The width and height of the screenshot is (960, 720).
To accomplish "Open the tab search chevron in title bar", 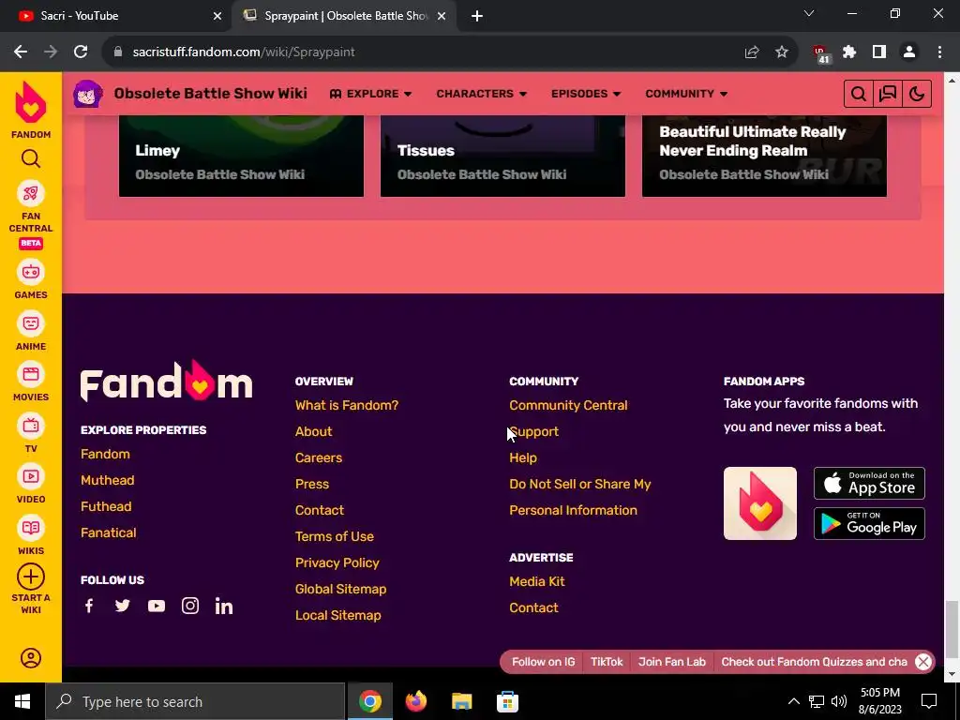I will point(809,13).
